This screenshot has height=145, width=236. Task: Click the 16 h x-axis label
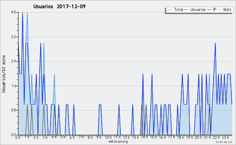(x=162, y=137)
